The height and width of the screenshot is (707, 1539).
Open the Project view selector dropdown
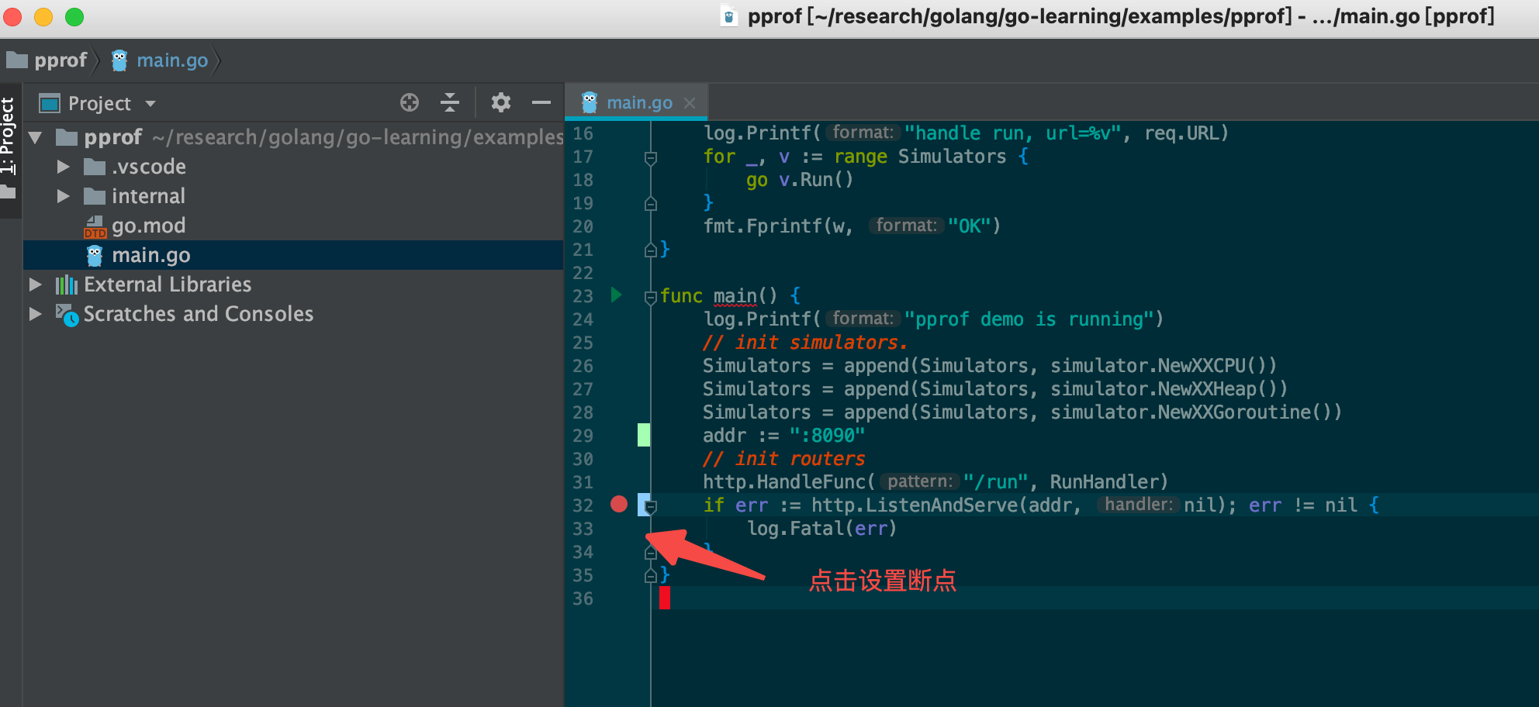pyautogui.click(x=150, y=102)
